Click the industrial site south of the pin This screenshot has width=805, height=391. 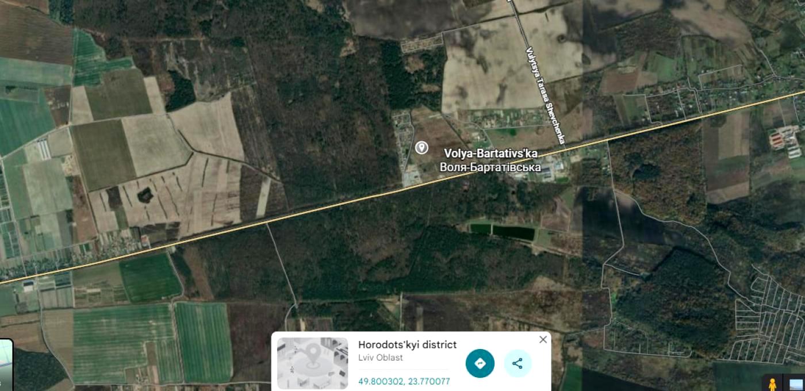413,177
